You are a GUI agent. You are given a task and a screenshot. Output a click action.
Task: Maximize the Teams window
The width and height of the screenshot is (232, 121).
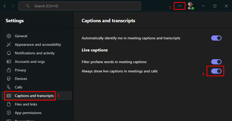tap(215, 6)
